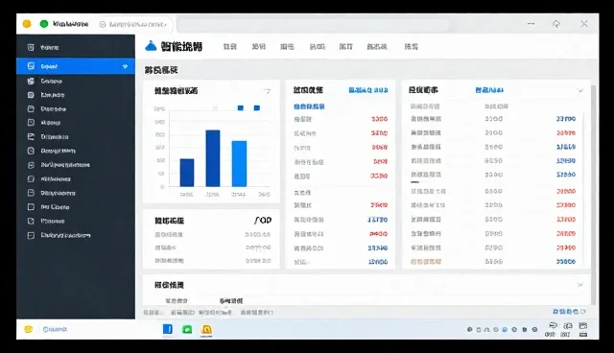Click the upload arrow icon in title bar
This screenshot has width=614, height=353.
556,24
